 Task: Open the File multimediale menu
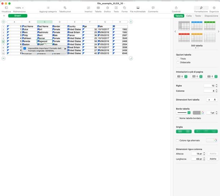click(x=138, y=8)
